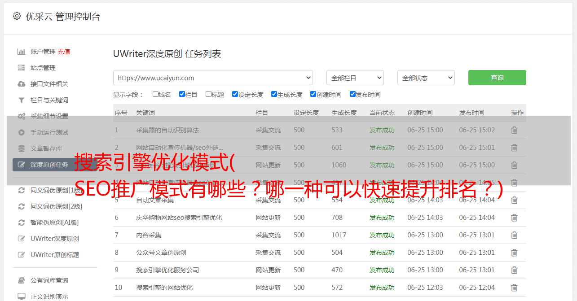577x301 pixels.
Task: Open 文章暂存库 in the sidebar
Action: (46, 148)
